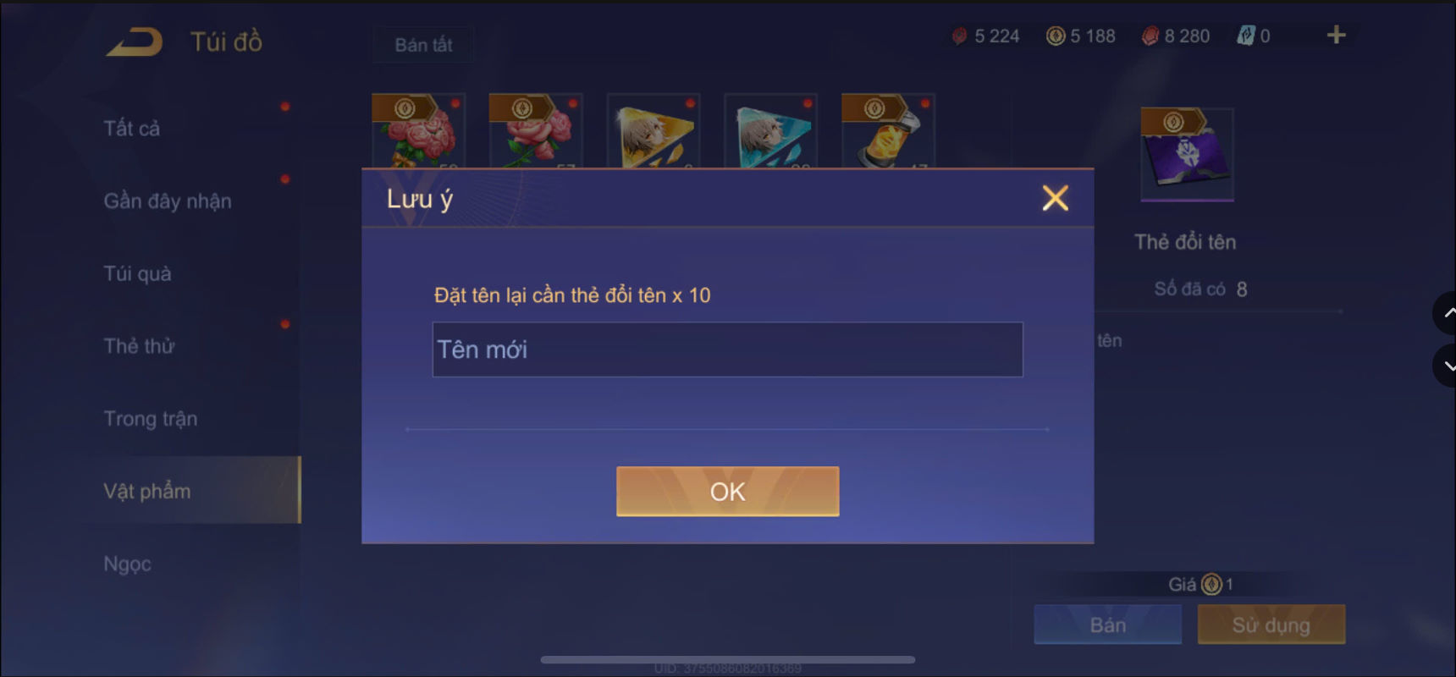Click the Sử dụng button

(1271, 625)
